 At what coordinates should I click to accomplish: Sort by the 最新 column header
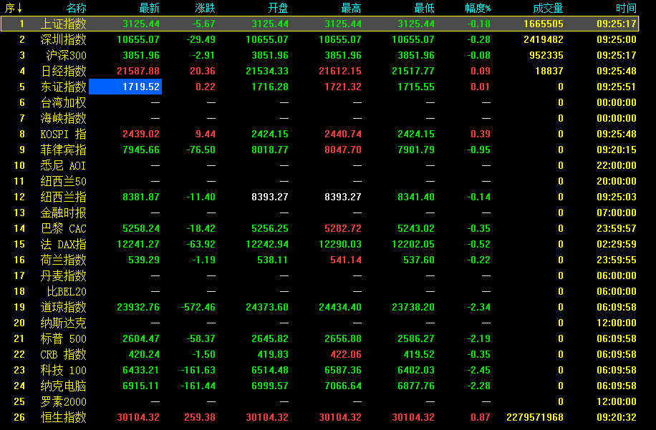pos(149,9)
